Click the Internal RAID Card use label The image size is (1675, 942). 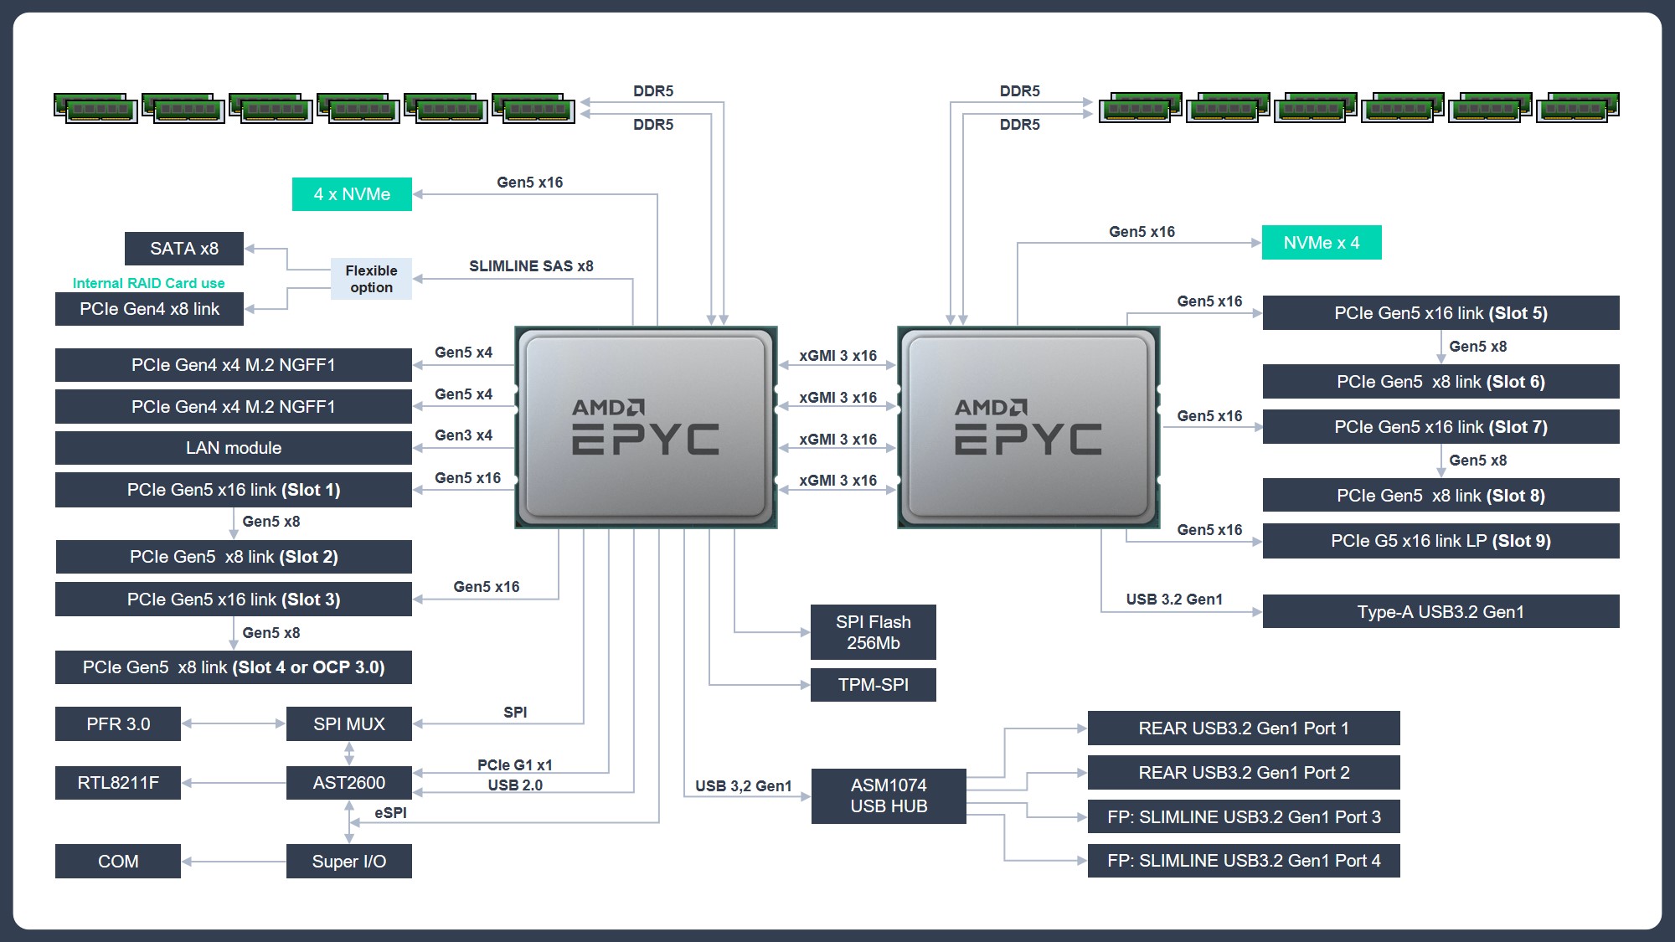(148, 283)
